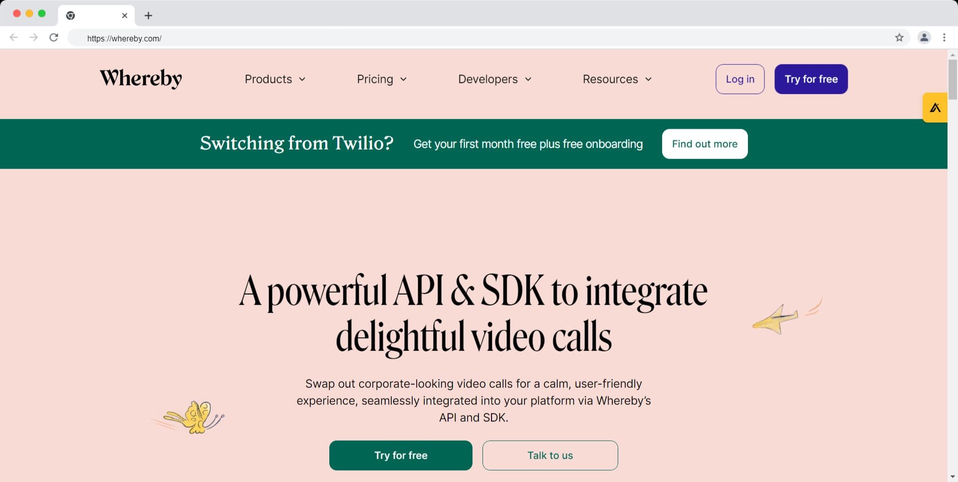Click the yellow side widget icon
The image size is (958, 482).
point(935,107)
